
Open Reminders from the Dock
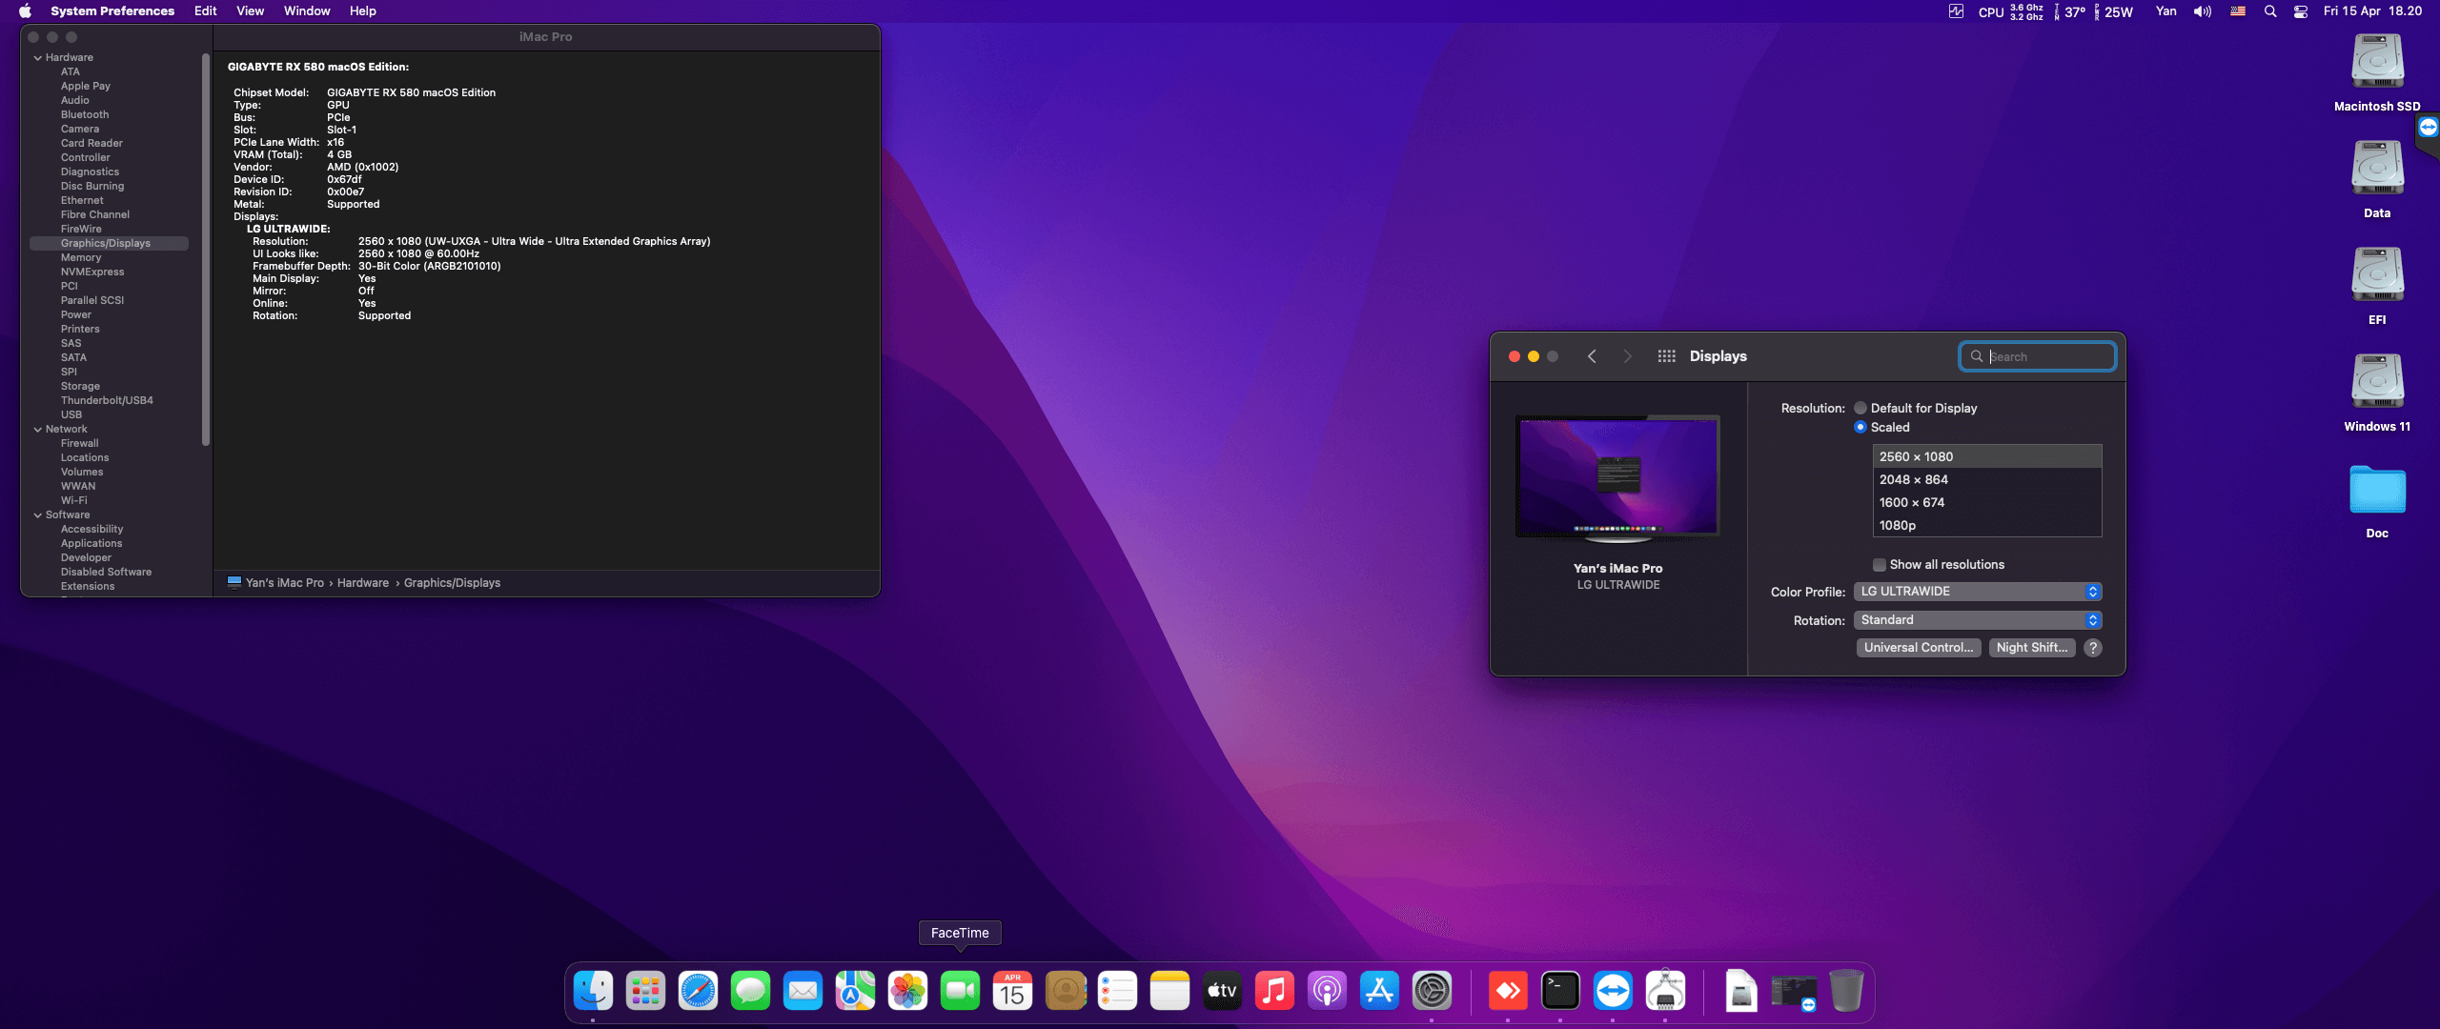[1117, 992]
